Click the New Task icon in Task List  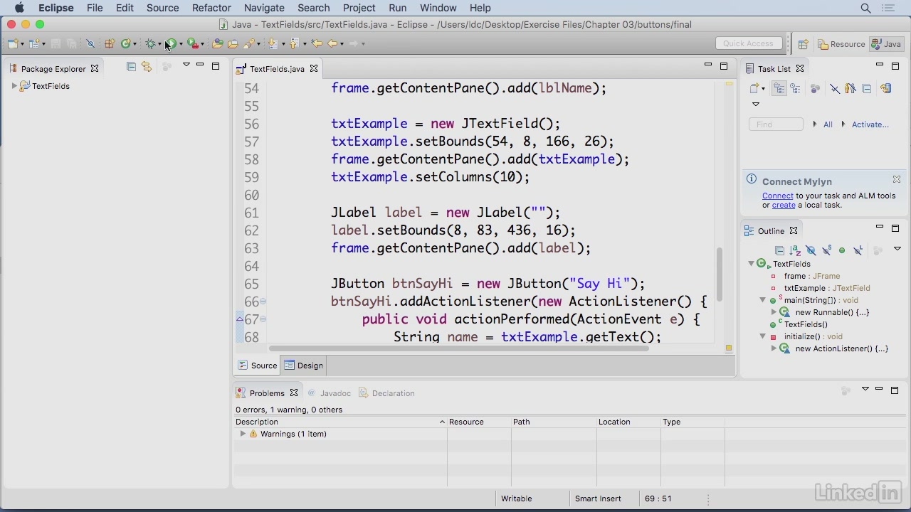click(754, 89)
